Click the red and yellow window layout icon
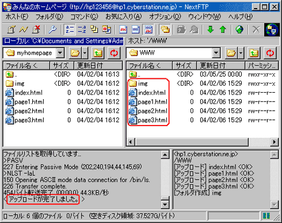The width and height of the screenshot is (282, 223). point(106,29)
